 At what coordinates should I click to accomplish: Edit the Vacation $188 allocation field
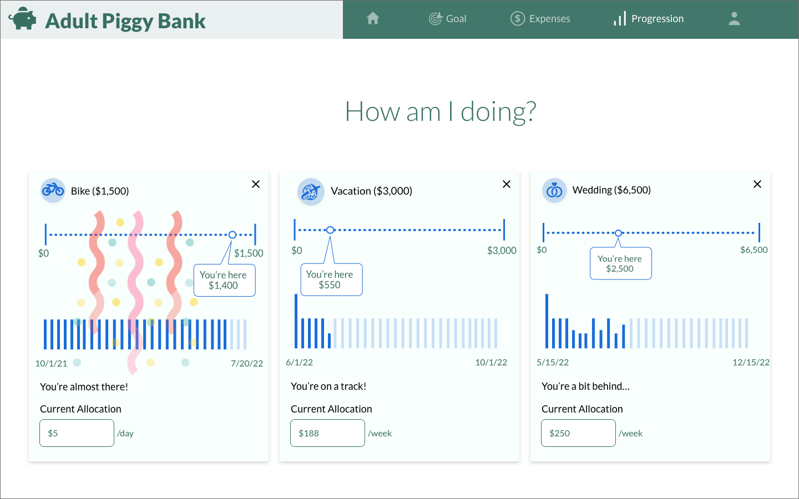(x=327, y=433)
